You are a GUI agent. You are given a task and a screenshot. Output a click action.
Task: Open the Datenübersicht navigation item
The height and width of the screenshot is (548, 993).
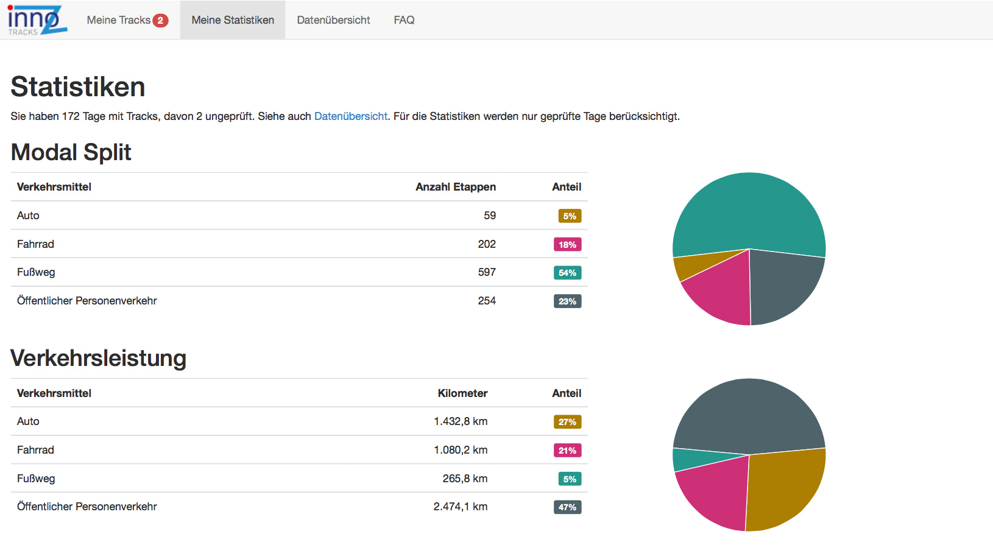333,20
